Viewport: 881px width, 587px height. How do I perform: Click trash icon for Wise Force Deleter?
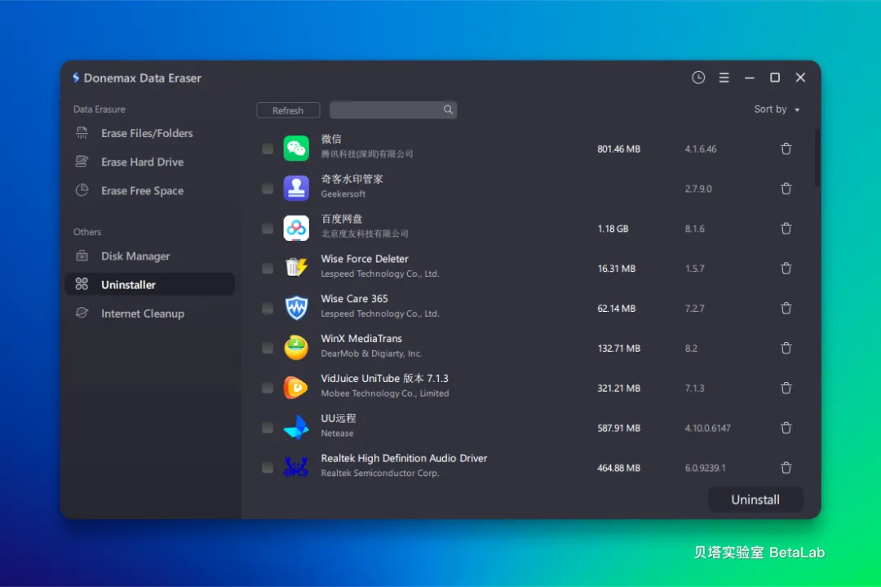786,269
